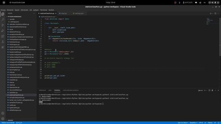The width and height of the screenshot is (221, 124).
Task: Open Source Control view in activity bar
Action: click(3, 25)
